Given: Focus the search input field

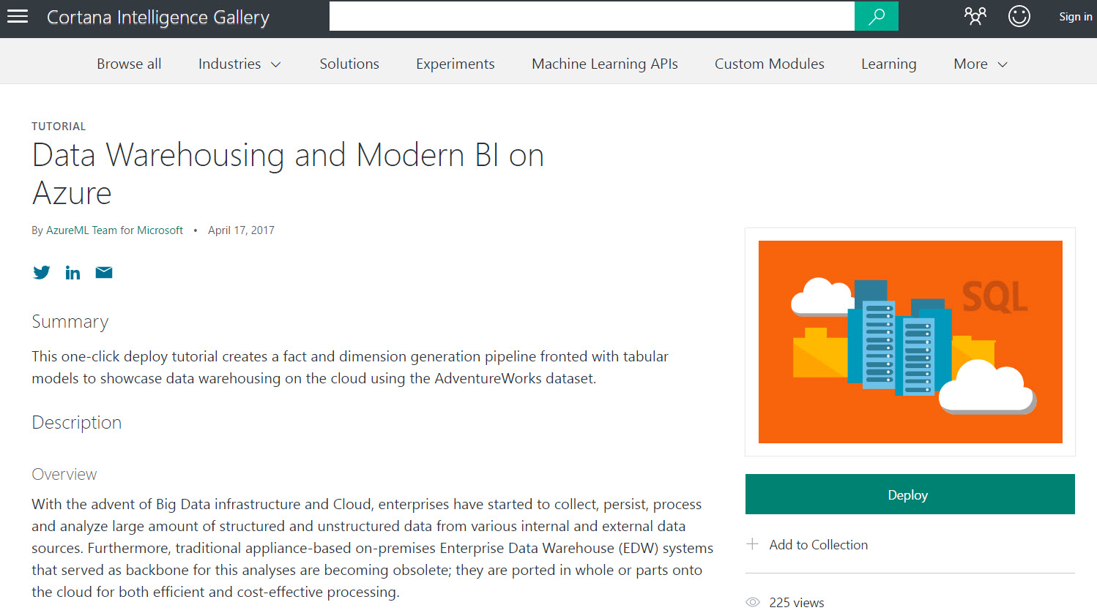Looking at the screenshot, I should [x=592, y=16].
